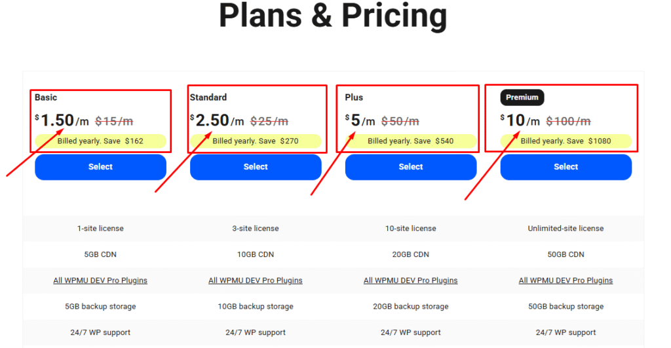
Task: Open All WPMU DEV Pro Plugins link under Premium
Action: (x=566, y=281)
